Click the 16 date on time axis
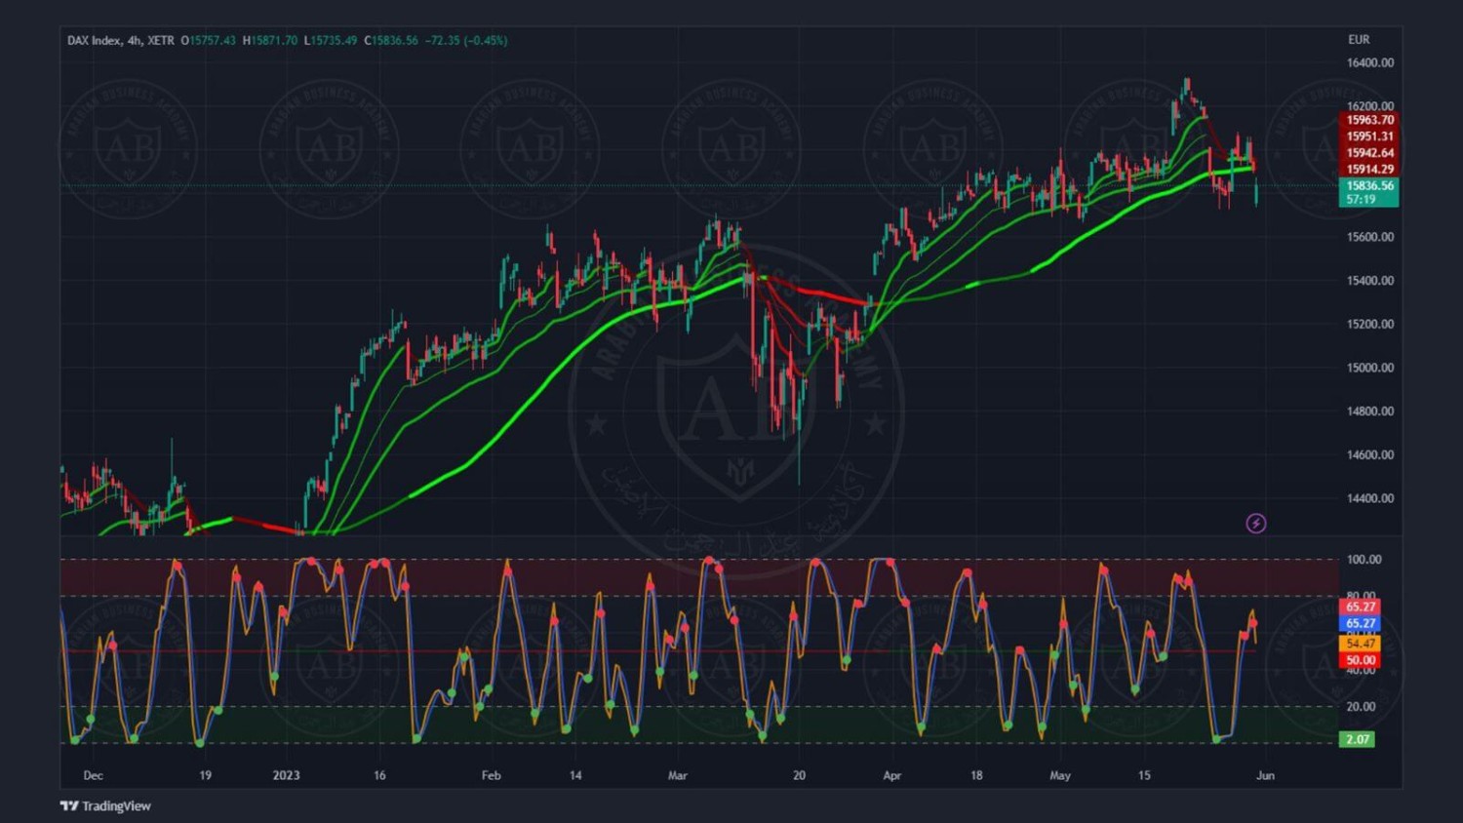This screenshot has width=1463, height=823. 379,776
